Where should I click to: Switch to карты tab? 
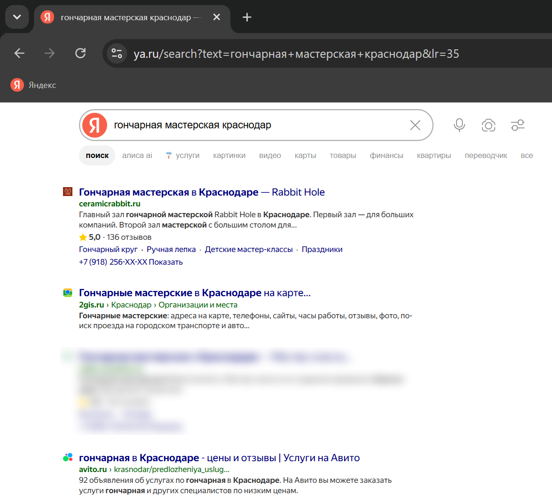(x=305, y=155)
